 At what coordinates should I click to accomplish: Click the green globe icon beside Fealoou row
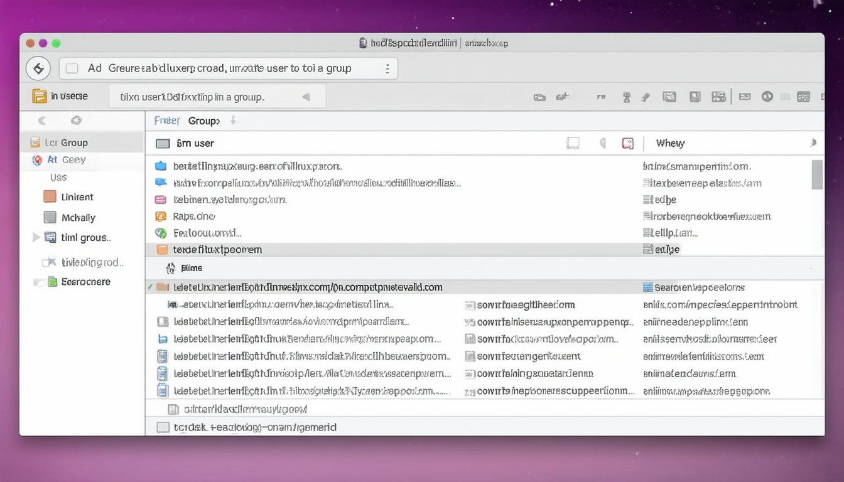[161, 233]
